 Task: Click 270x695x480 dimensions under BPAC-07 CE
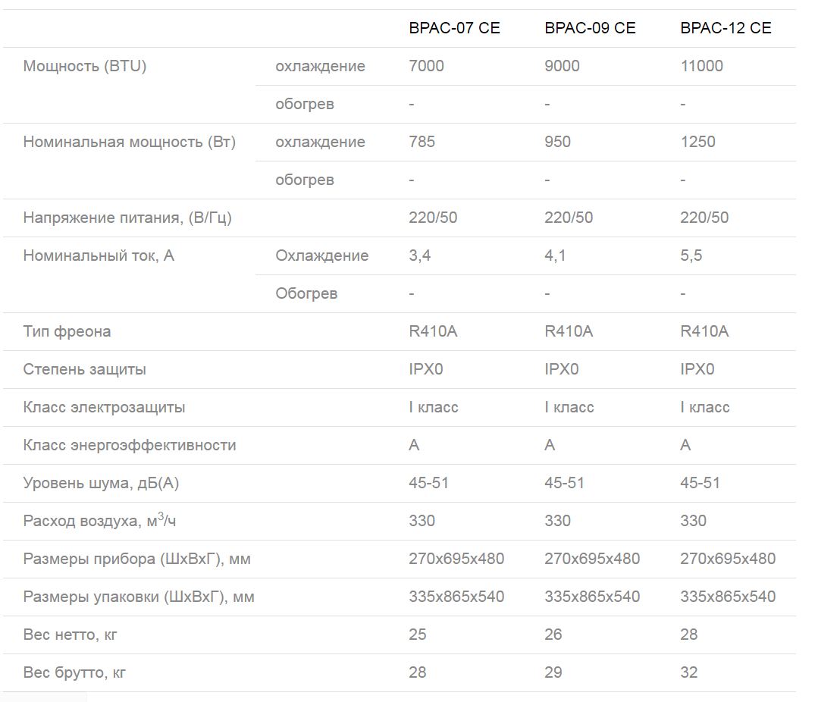456,559
